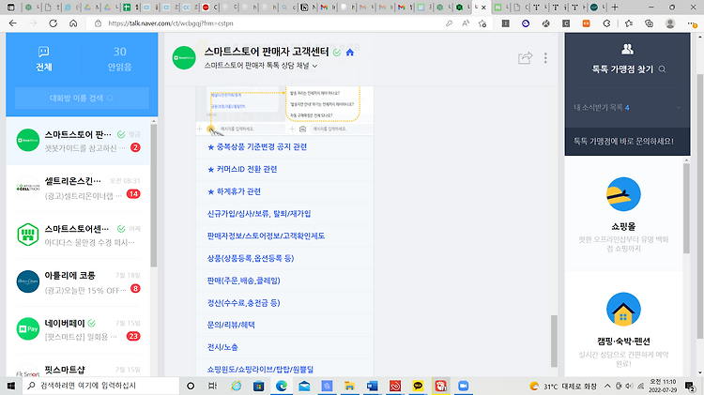Click the chat message area scrollbar
This screenshot has width=704, height=395.
(554, 342)
